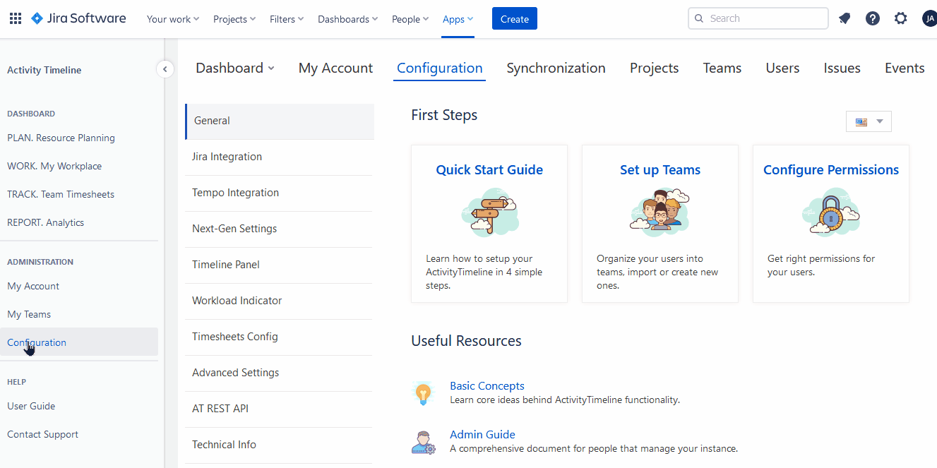Click the Configure Permissions padlock illustration
The image size is (937, 468).
(831, 212)
